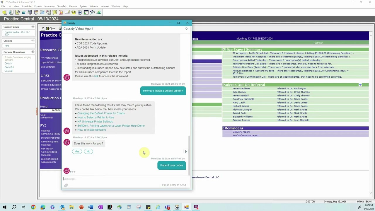
Task: Open the Insurance menu
Action: 50,6
